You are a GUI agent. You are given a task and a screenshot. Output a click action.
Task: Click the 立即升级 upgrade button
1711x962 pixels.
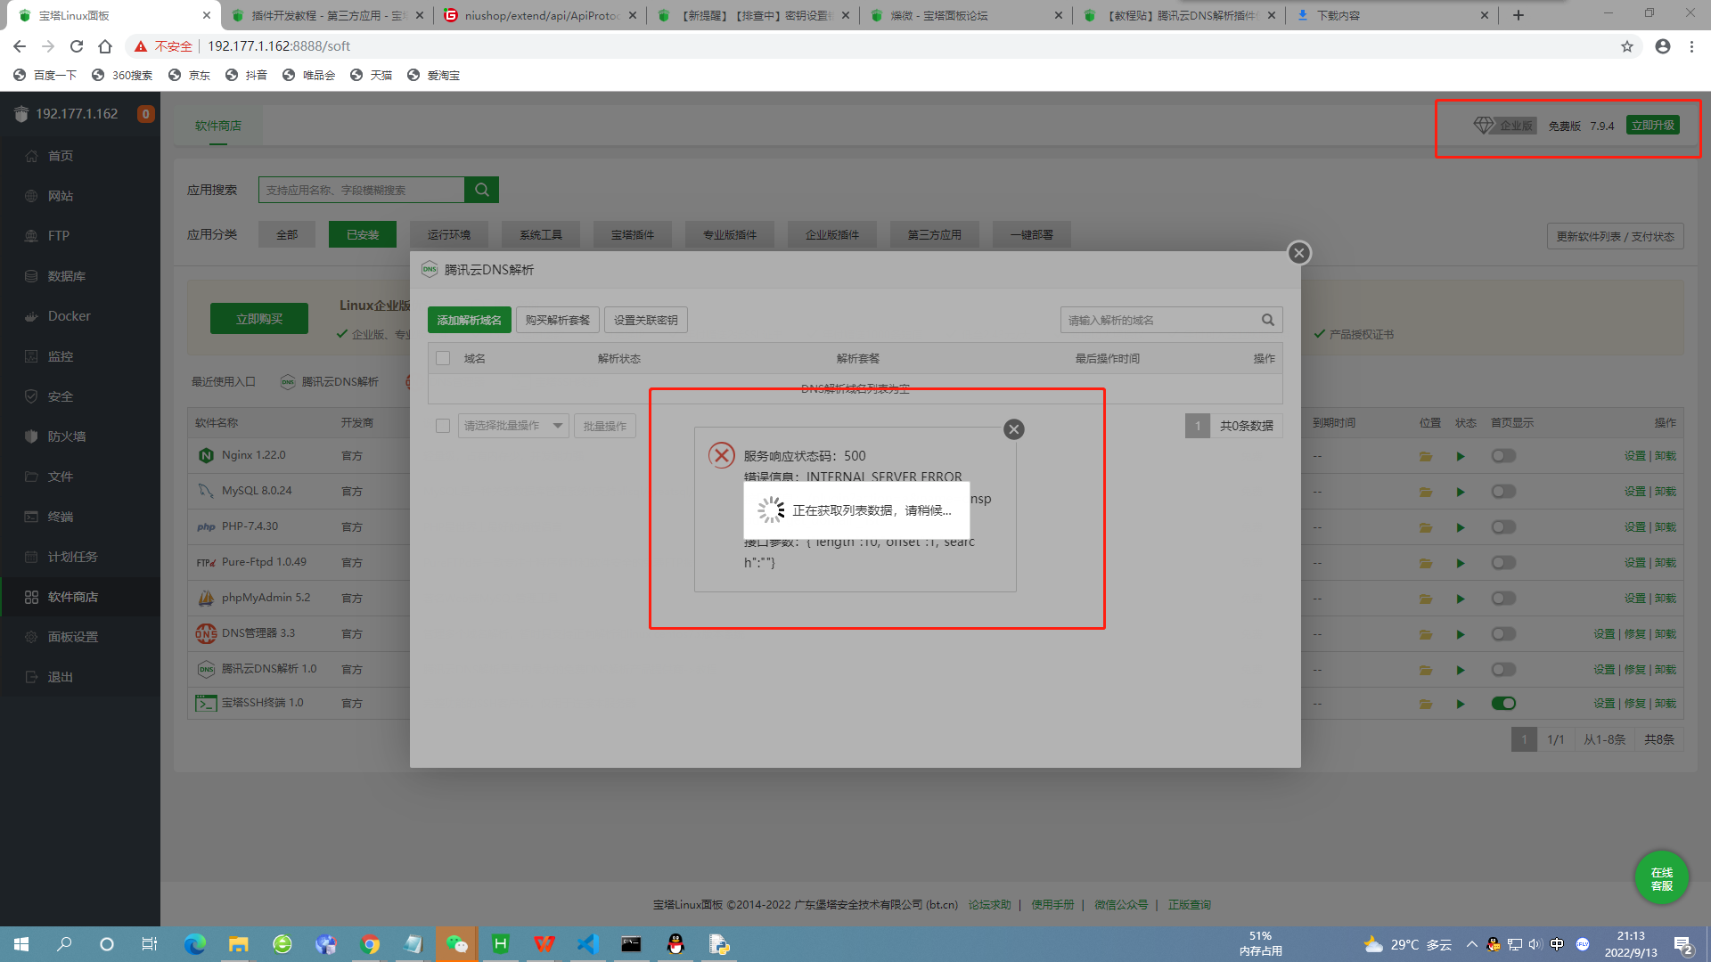[1652, 126]
